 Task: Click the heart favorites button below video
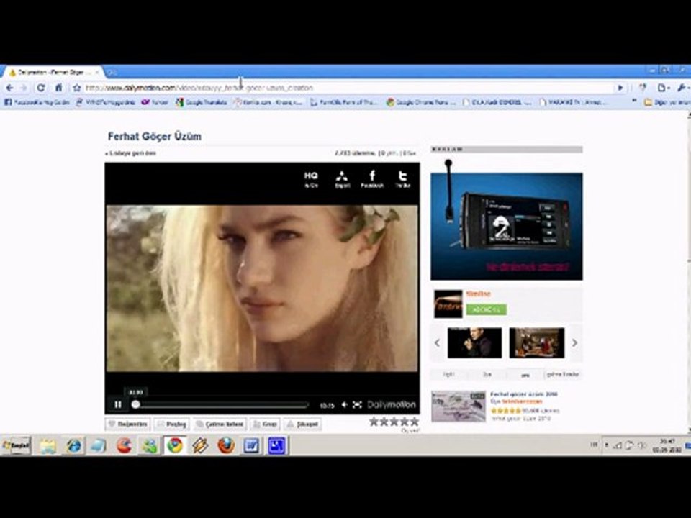128,424
